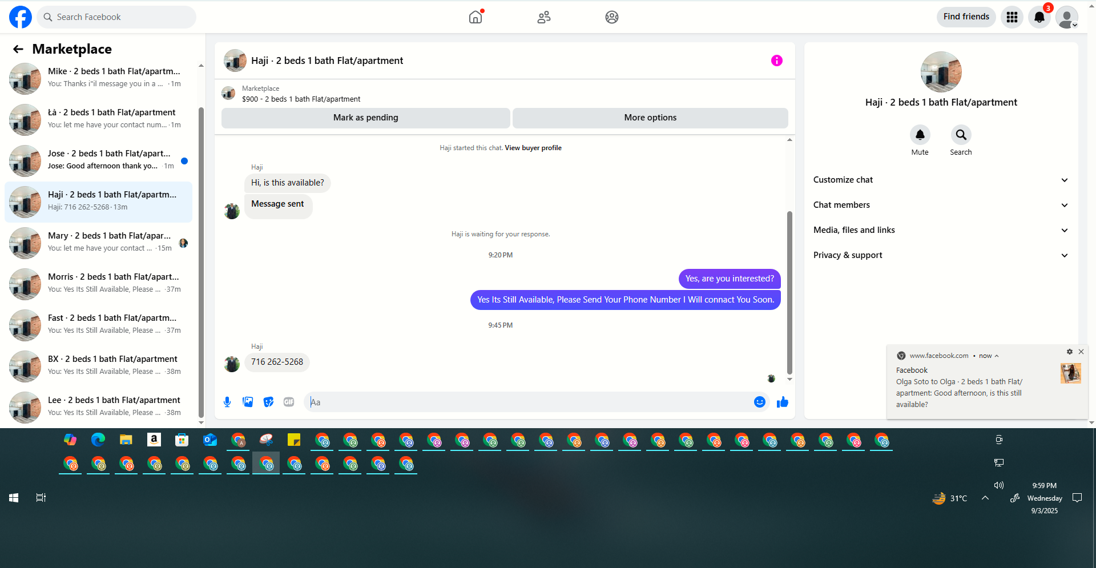Click the Find friends button

(966, 17)
